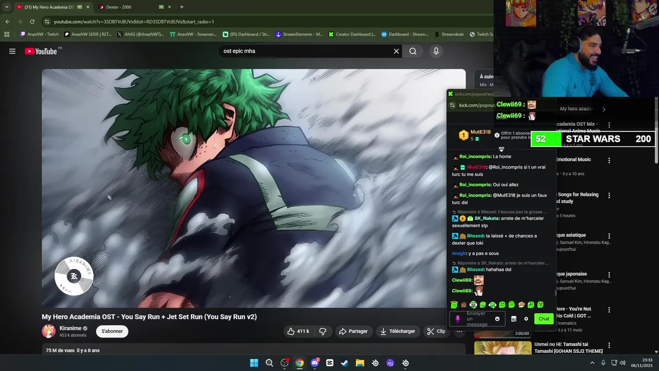Open the 'Creator Dashboard' Kick bookmark
Image resolution: width=659 pixels, height=371 pixels.
pyautogui.click(x=352, y=35)
